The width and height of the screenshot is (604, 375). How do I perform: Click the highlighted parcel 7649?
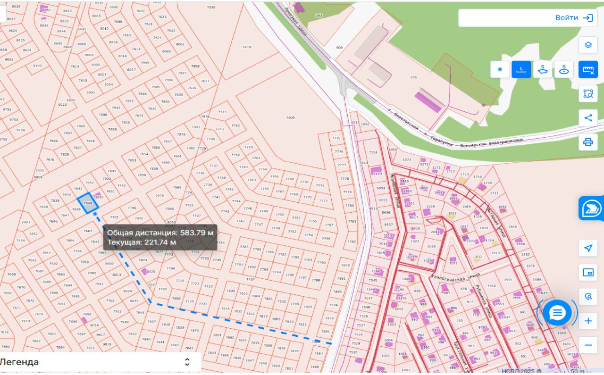pyautogui.click(x=88, y=203)
